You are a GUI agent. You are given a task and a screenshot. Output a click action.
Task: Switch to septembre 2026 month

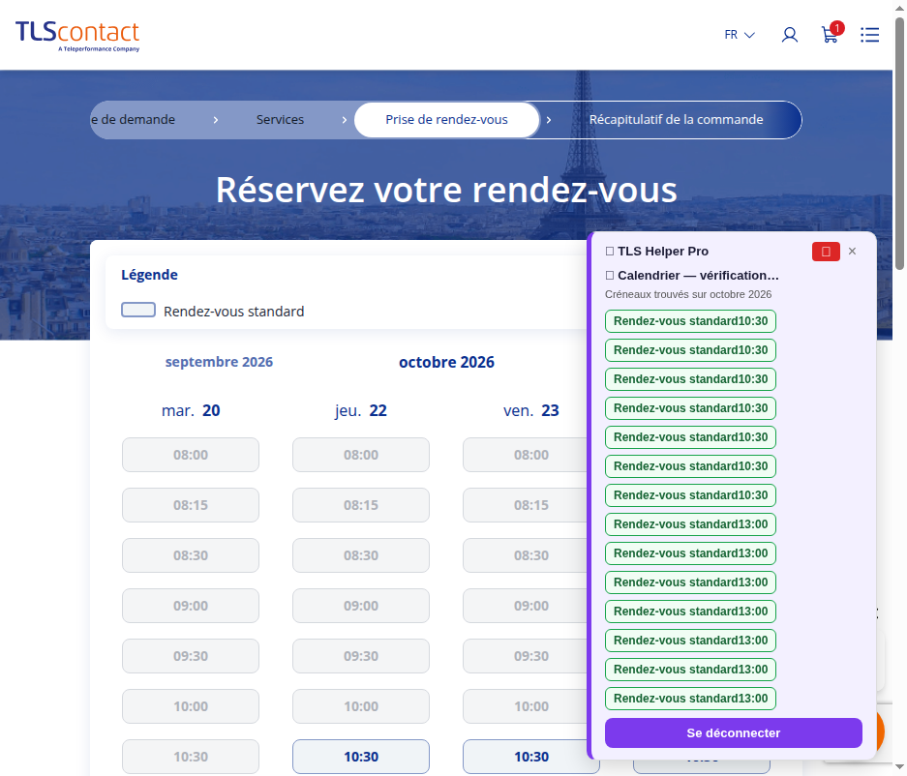[x=219, y=362]
